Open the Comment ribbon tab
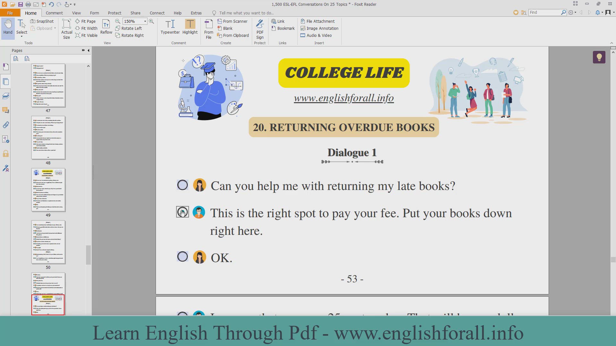 (x=54, y=13)
